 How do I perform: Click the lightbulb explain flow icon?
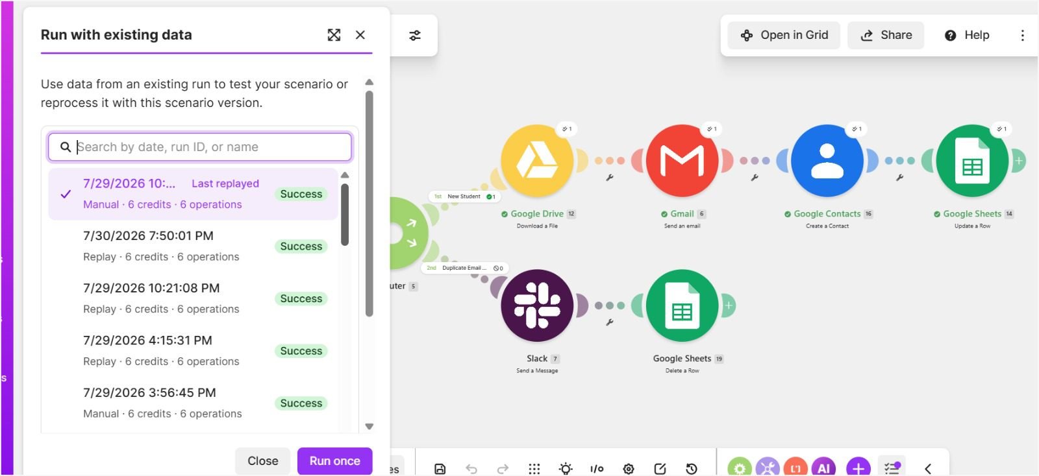pyautogui.click(x=566, y=468)
